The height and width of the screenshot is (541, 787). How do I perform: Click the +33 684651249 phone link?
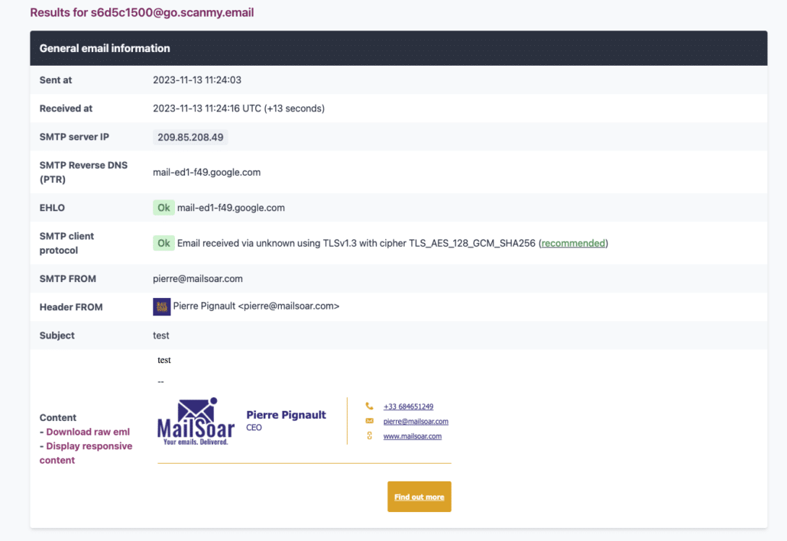(408, 407)
